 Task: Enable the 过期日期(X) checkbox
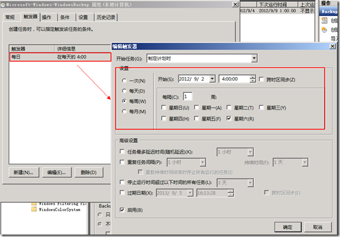122,192
